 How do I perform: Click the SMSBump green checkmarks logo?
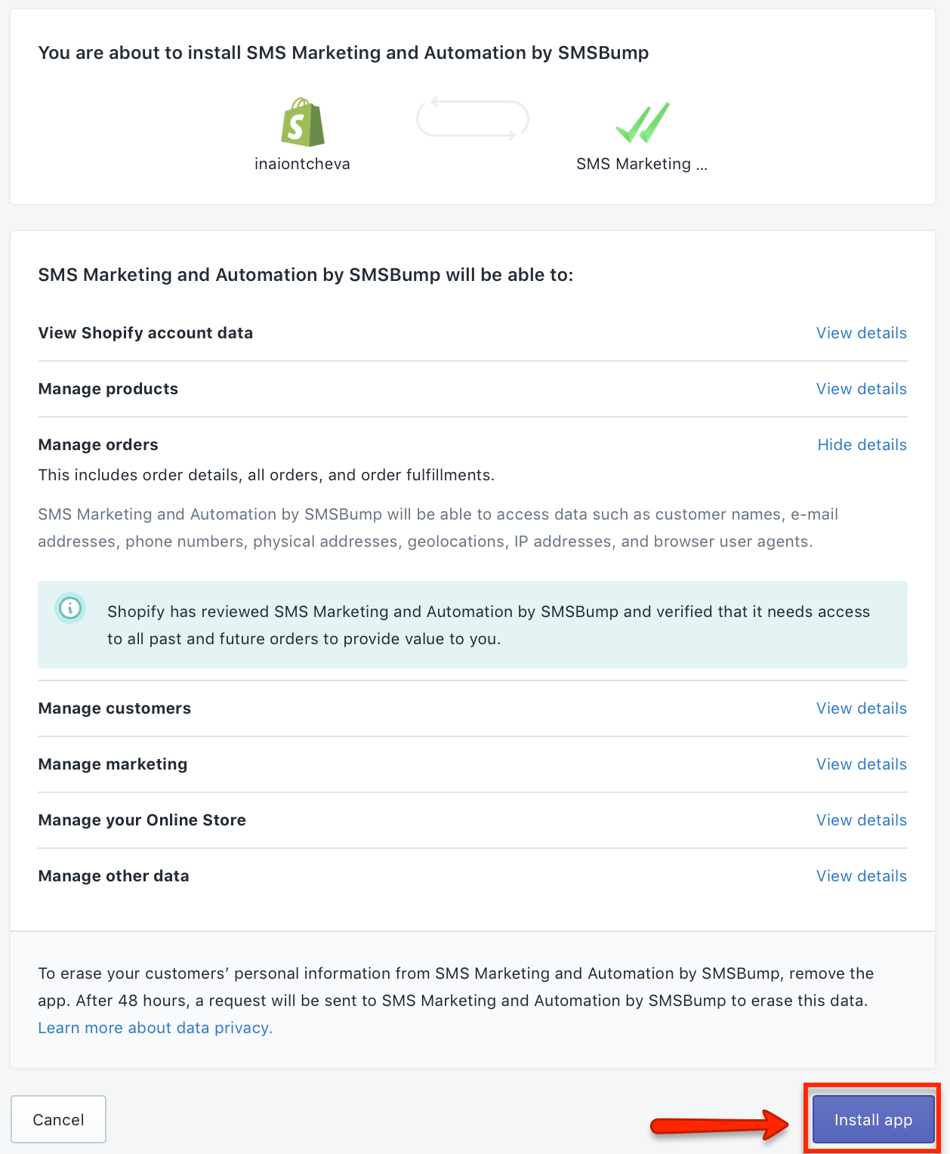click(x=642, y=122)
